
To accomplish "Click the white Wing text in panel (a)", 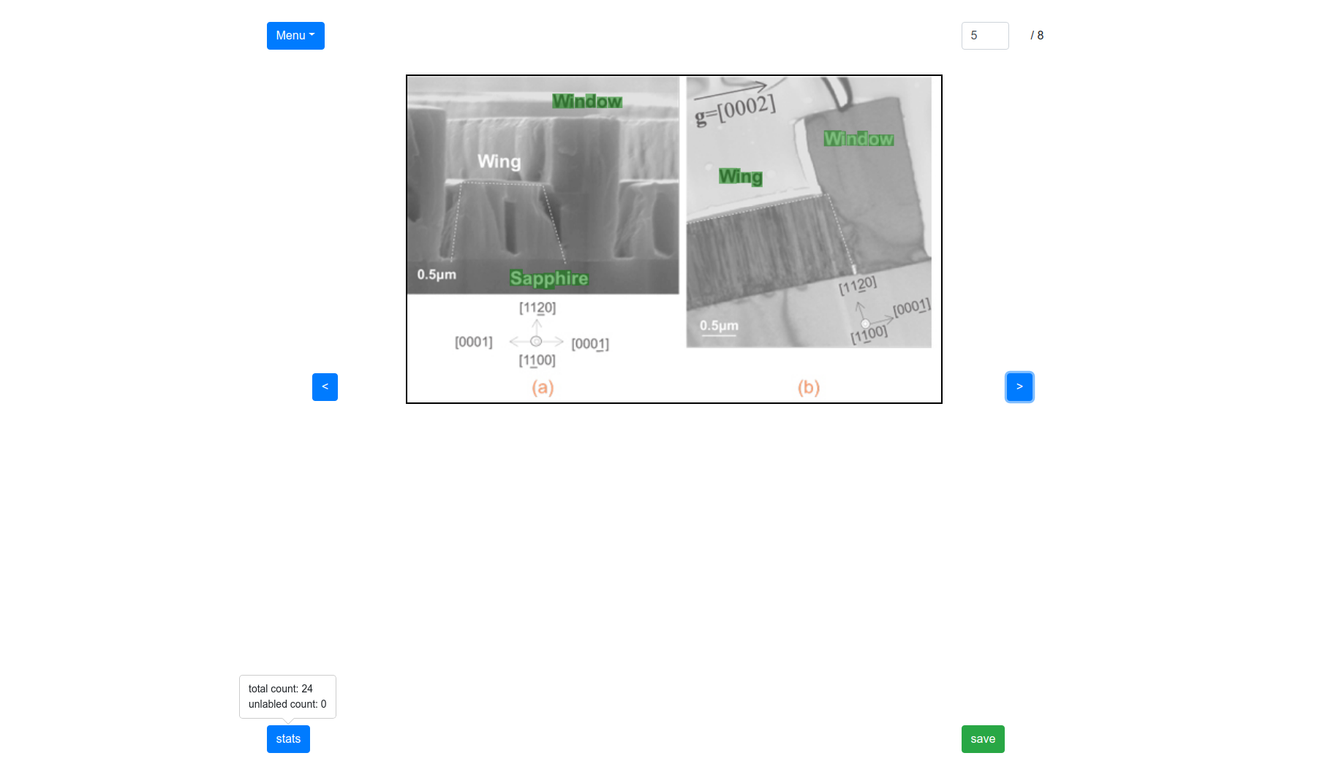I will 499,161.
